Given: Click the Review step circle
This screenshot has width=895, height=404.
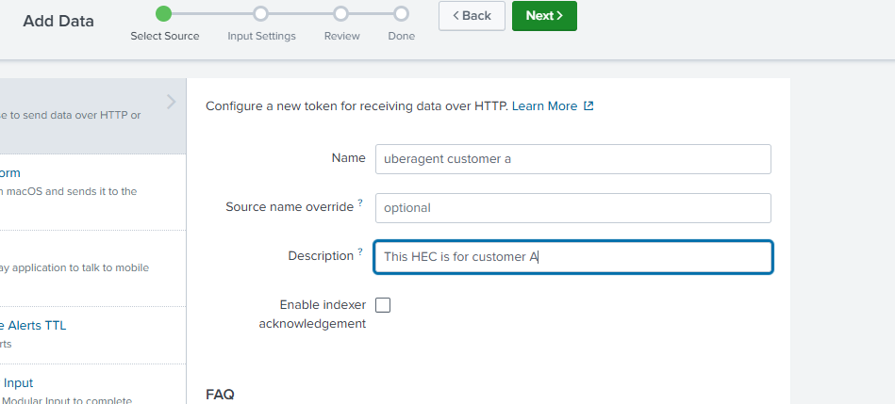Looking at the screenshot, I should click(341, 13).
